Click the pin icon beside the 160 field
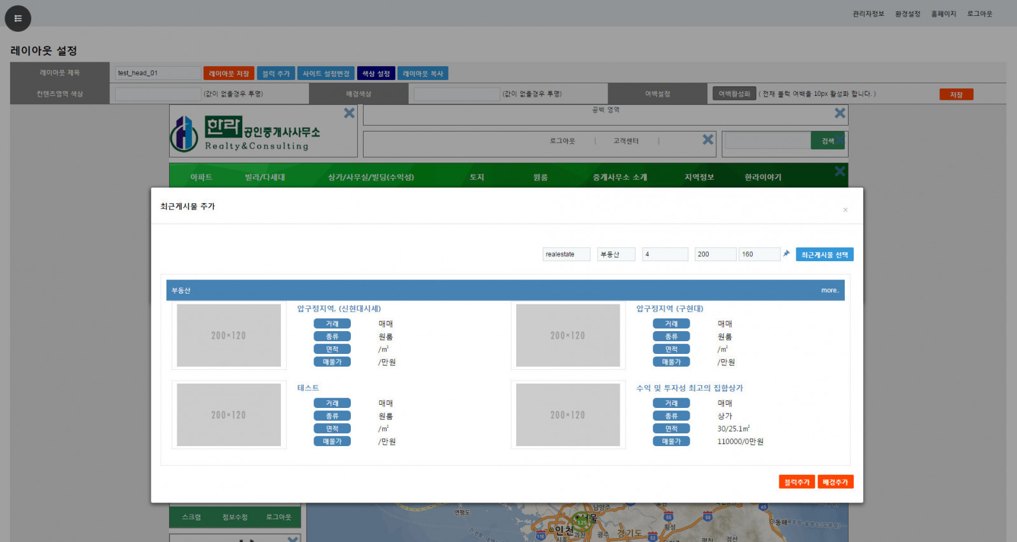The image size is (1017, 542). 786,254
